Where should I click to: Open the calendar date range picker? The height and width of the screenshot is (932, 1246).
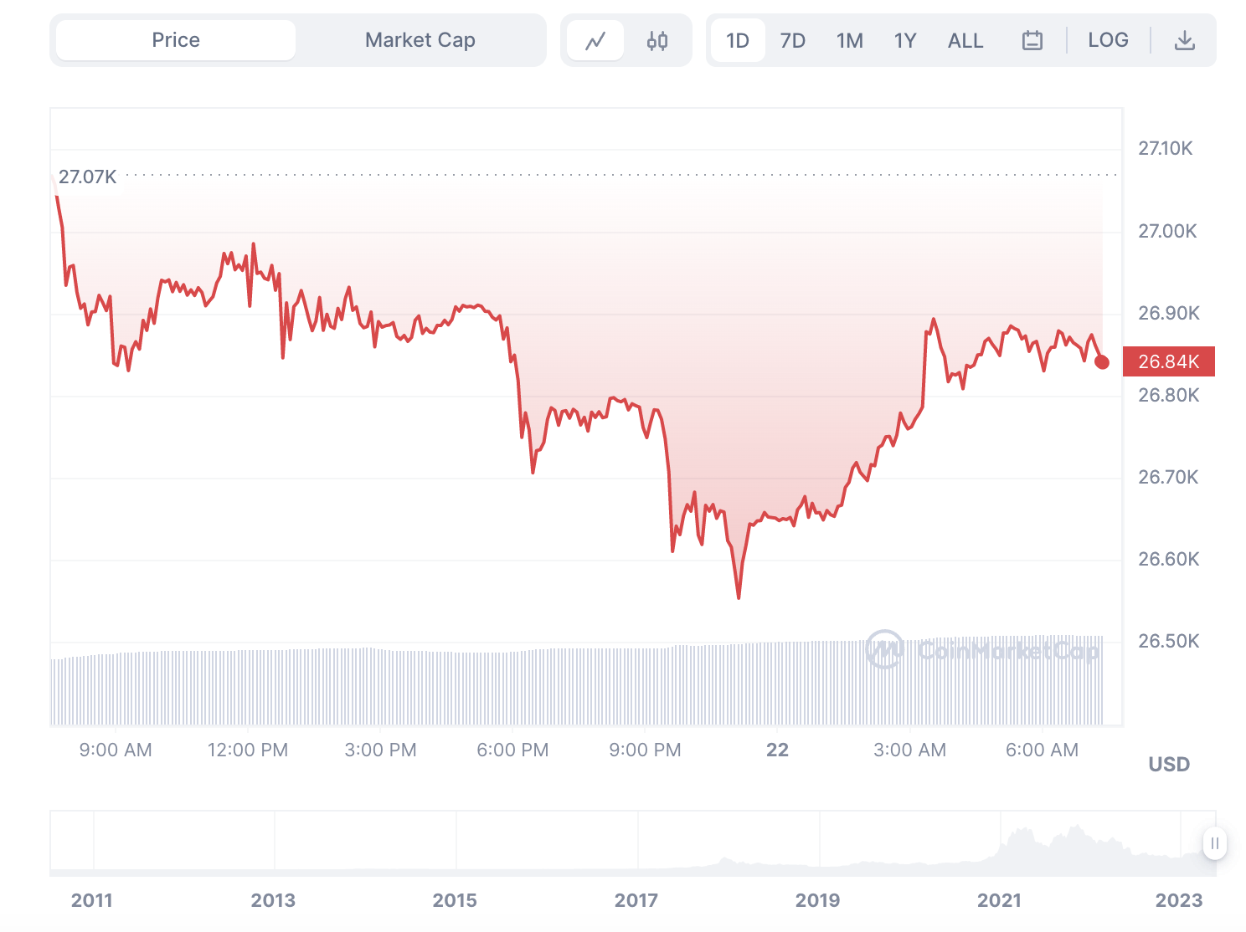tap(1032, 40)
